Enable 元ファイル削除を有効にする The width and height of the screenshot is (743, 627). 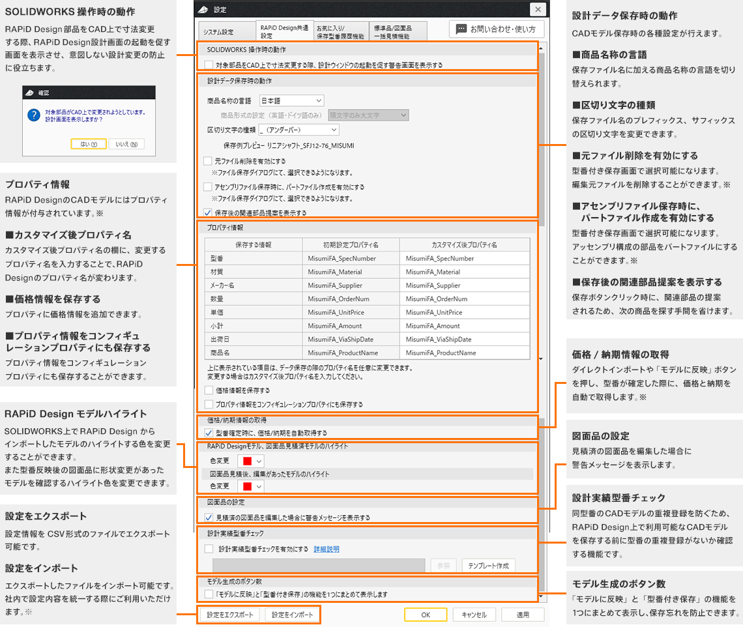point(207,160)
